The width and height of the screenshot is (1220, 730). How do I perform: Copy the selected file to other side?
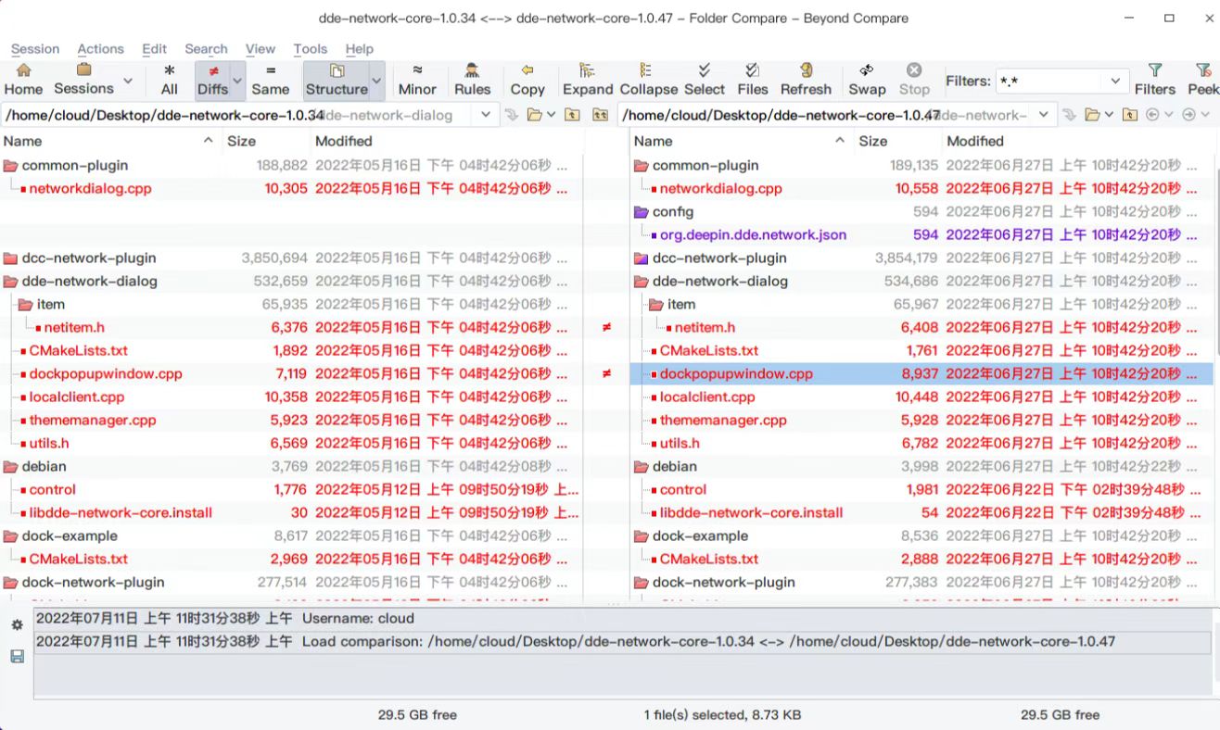[527, 80]
